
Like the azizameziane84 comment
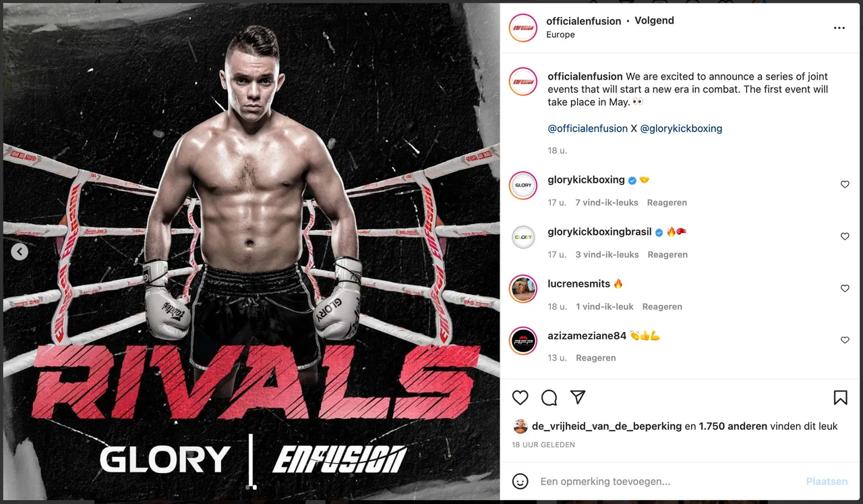[x=845, y=340]
